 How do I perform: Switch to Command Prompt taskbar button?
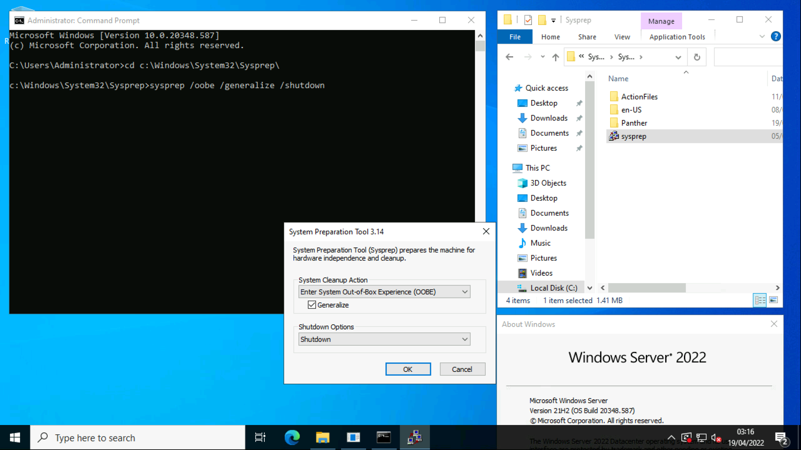coord(384,437)
